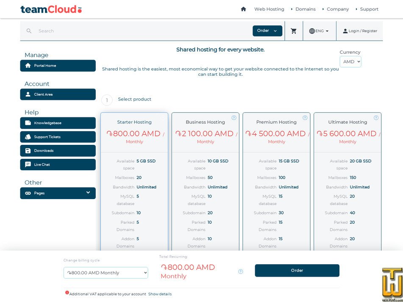Click the 20 GB SSD value
Screen dimensions: 403x302
pos(360,161)
